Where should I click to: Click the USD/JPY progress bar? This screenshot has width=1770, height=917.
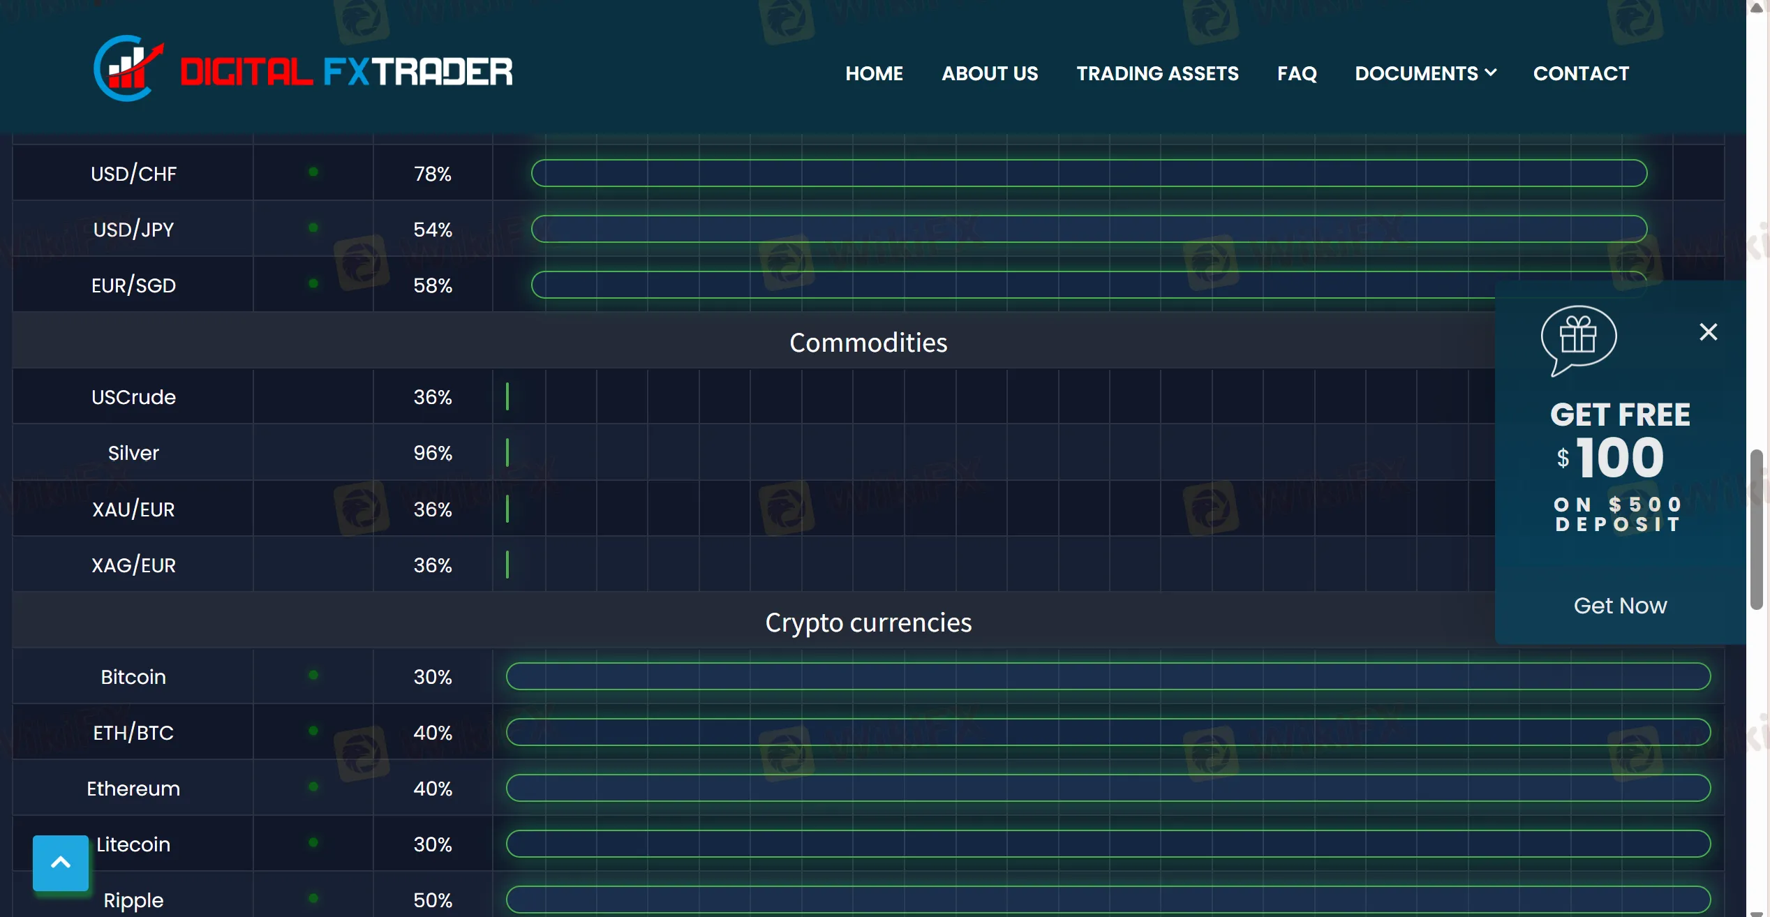point(1089,229)
